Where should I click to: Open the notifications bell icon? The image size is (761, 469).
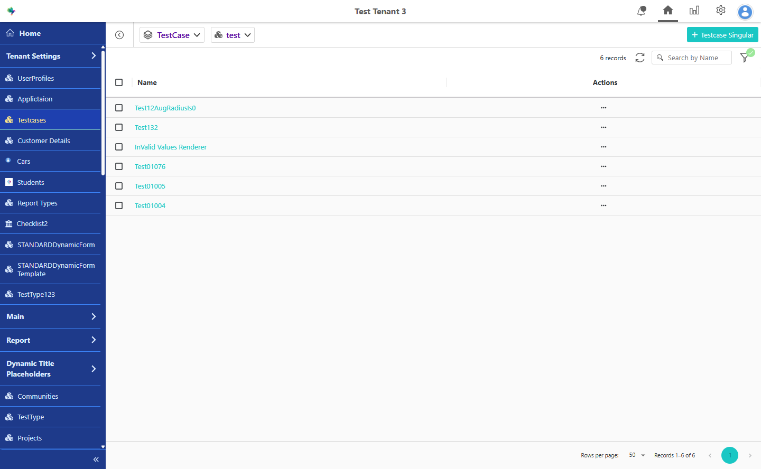click(642, 11)
